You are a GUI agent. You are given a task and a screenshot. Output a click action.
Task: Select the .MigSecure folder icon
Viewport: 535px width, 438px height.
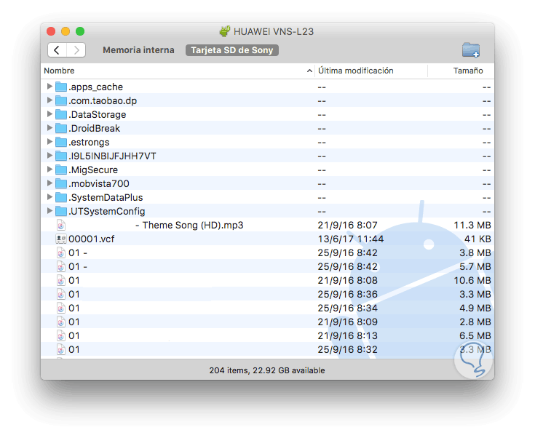(61, 170)
